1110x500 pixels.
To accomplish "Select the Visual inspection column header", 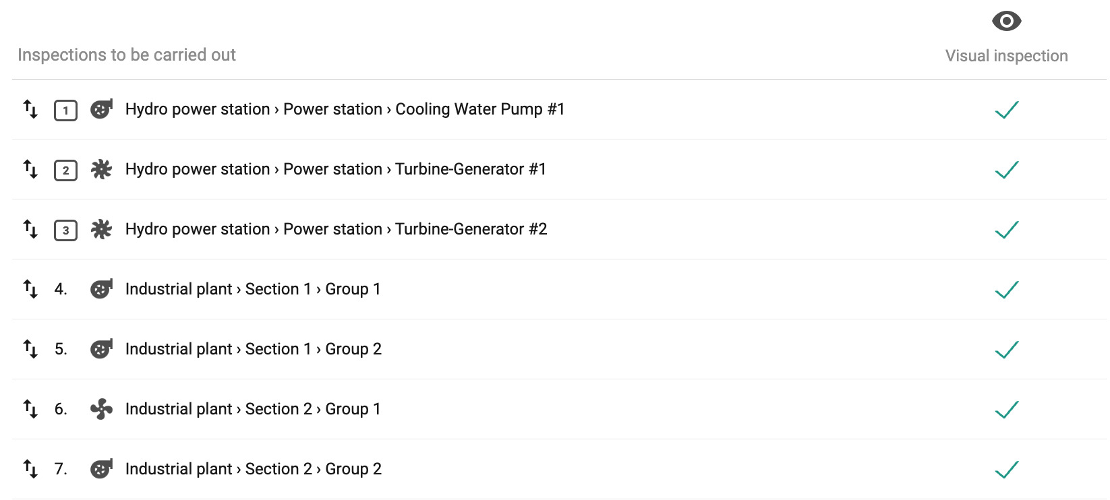I will pos(1006,56).
